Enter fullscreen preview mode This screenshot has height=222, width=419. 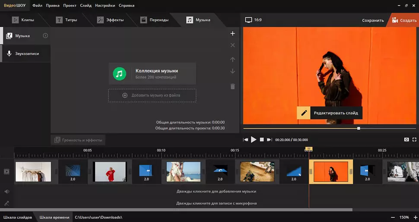pos(414,140)
